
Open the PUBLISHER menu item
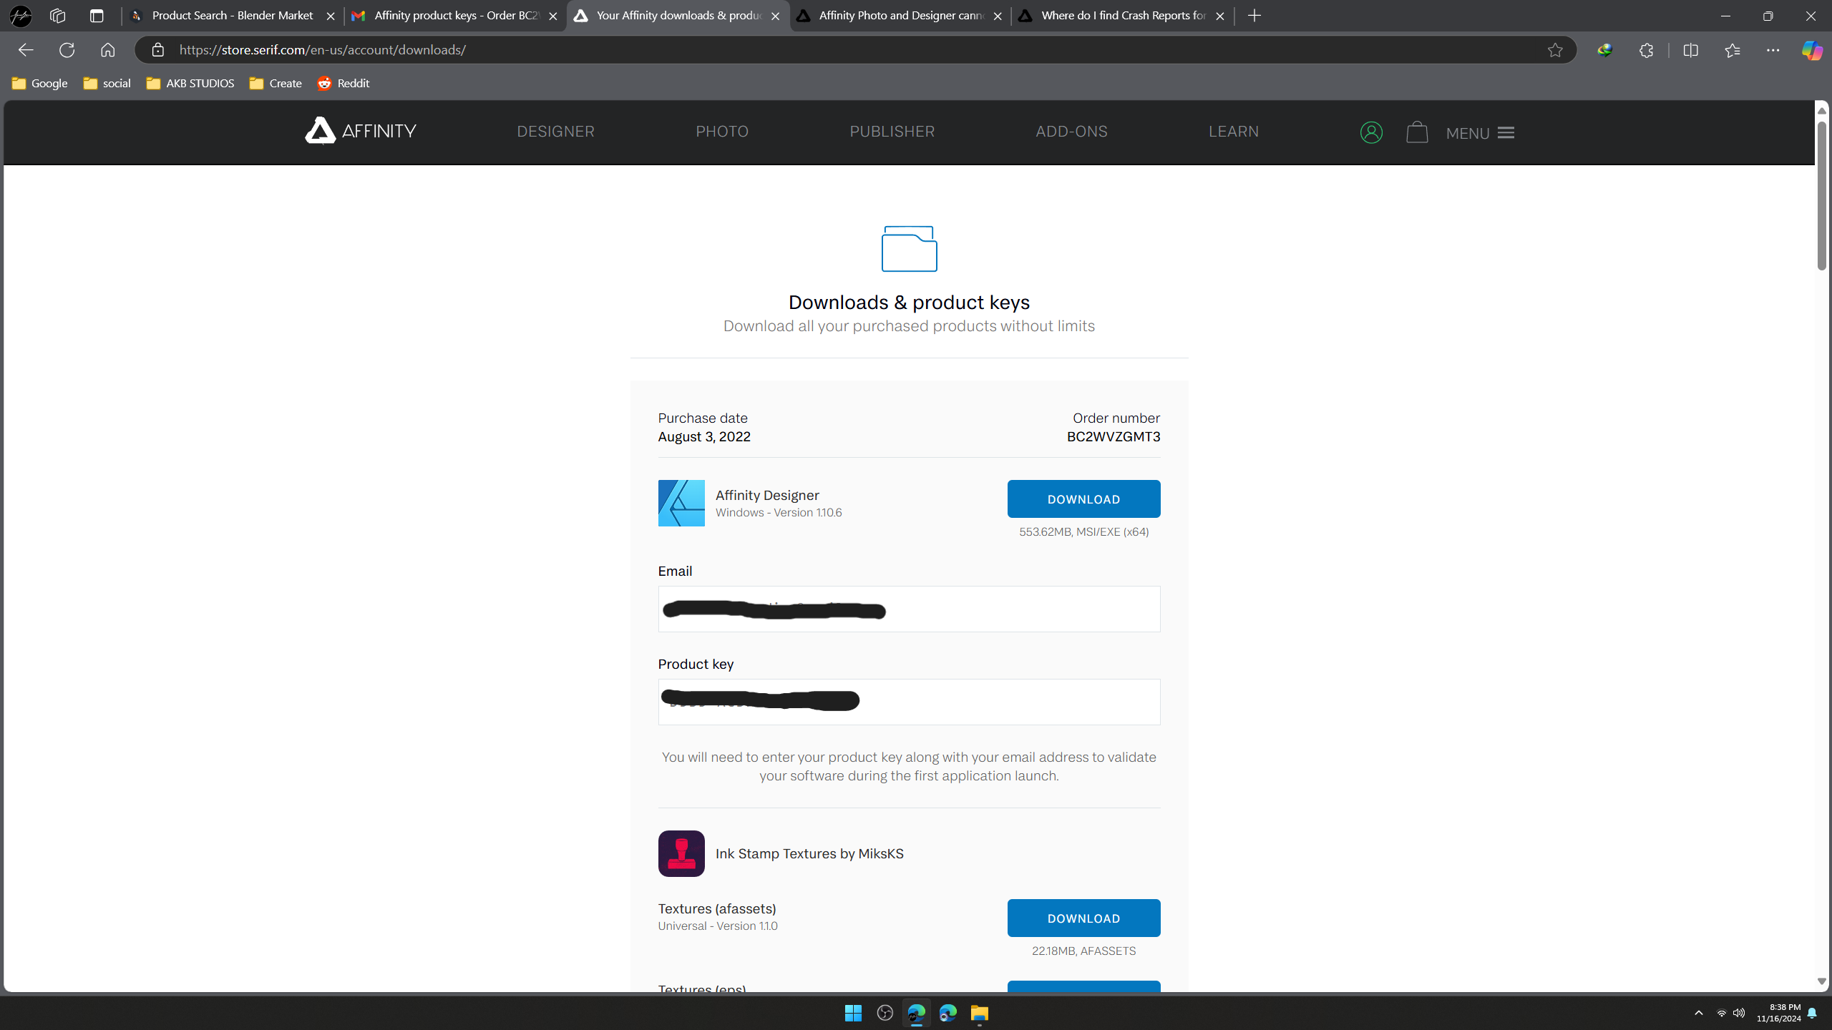click(x=892, y=132)
